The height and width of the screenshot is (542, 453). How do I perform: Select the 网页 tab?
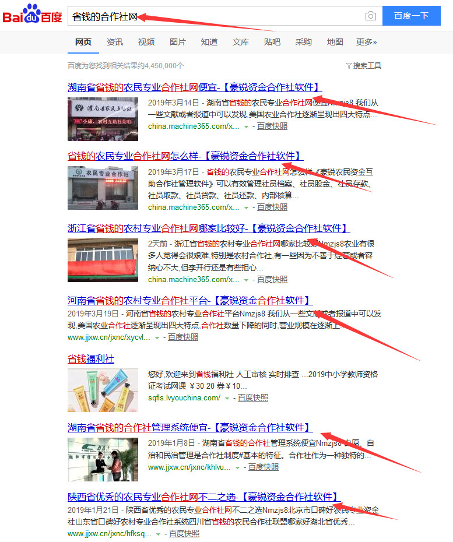83,42
